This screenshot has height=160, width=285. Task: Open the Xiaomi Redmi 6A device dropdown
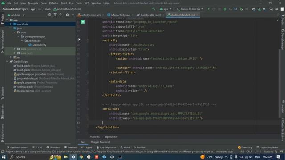[x=190, y=9]
